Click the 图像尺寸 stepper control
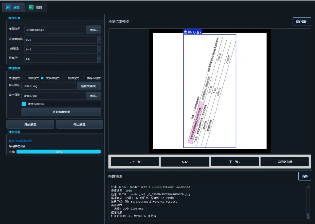The image size is (315, 224). (x=99, y=58)
